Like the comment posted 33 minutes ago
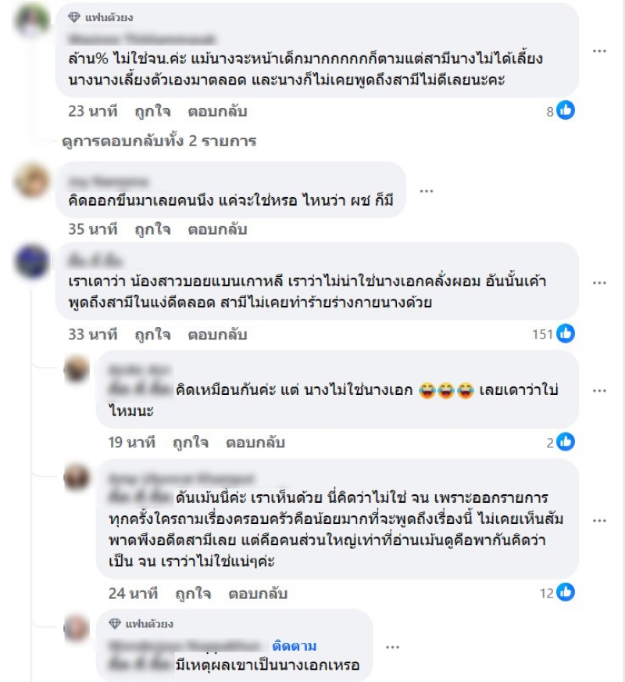Viewport: 625px width, 682px height. coord(152,335)
